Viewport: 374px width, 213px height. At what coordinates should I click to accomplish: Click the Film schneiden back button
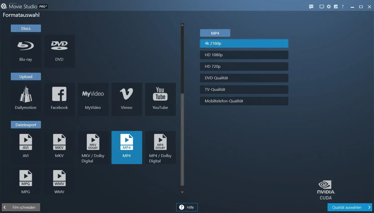point(21,207)
